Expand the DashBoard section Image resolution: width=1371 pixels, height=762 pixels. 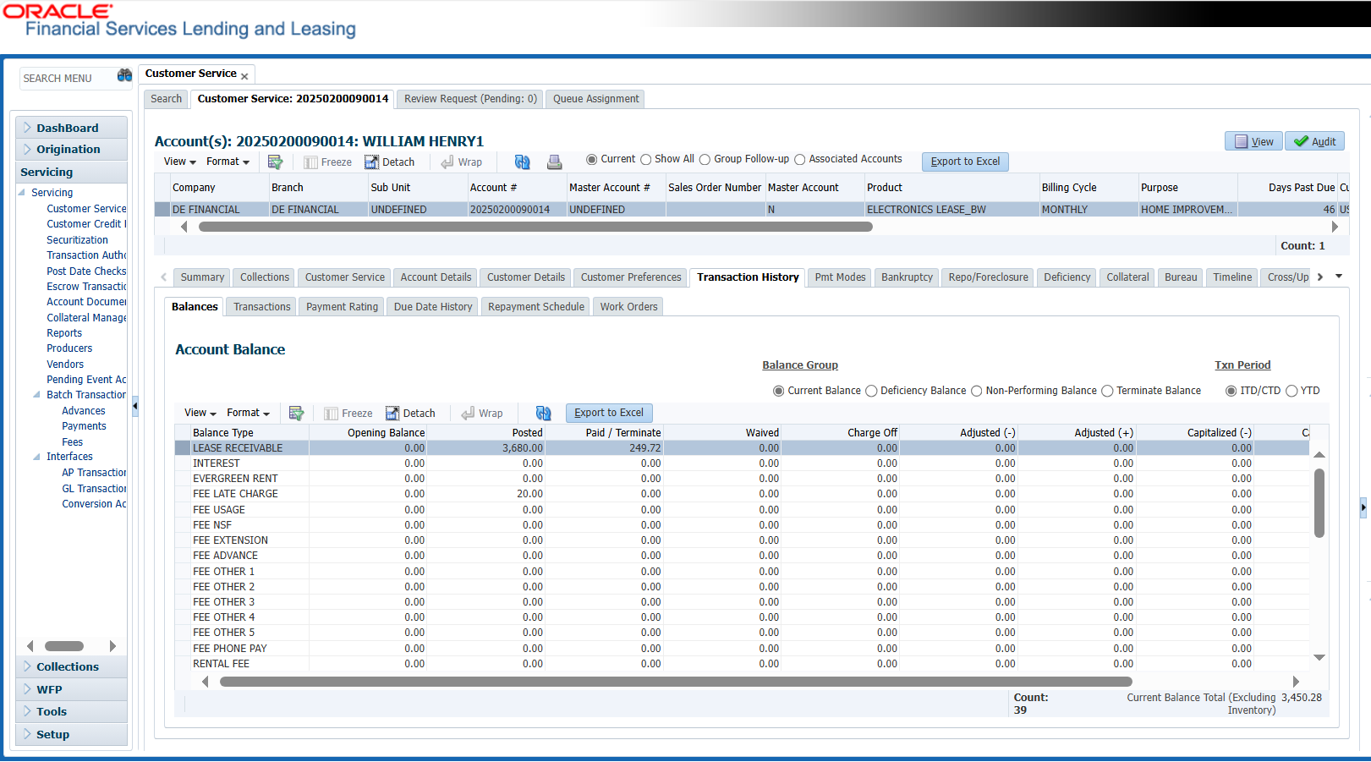point(71,128)
